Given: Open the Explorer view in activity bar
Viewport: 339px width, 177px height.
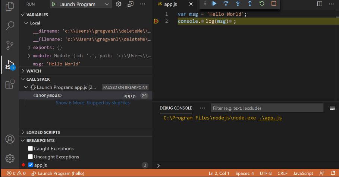Looking at the screenshot, I should coord(10,6).
